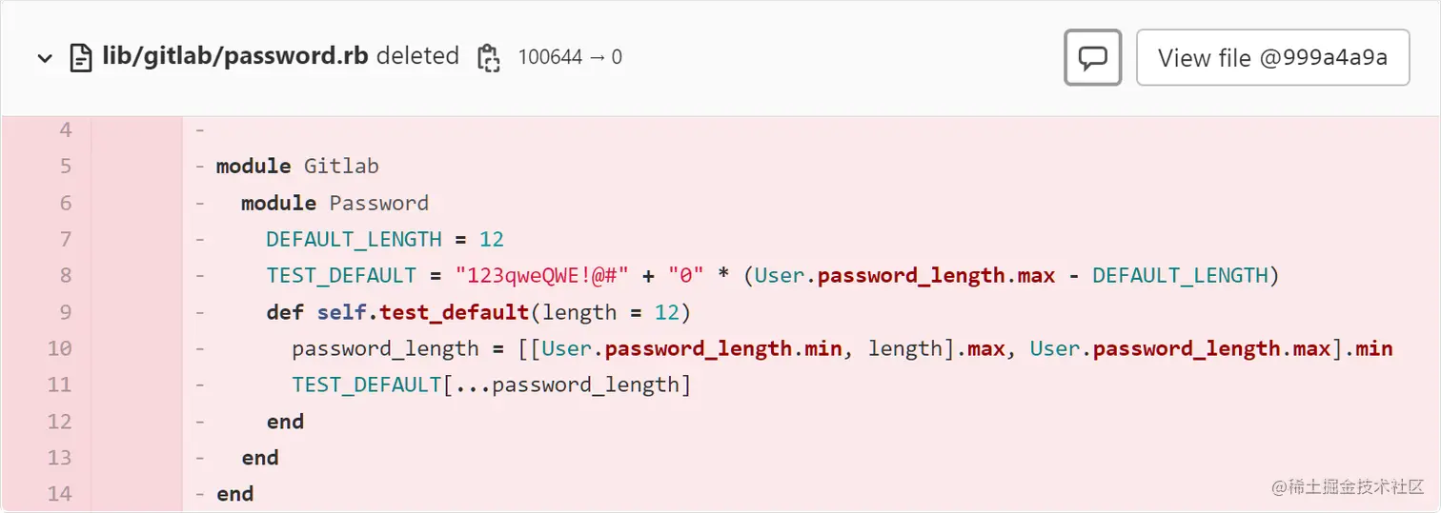Select line number 10 in diff gutter
This screenshot has width=1441, height=513.
pyautogui.click(x=59, y=348)
